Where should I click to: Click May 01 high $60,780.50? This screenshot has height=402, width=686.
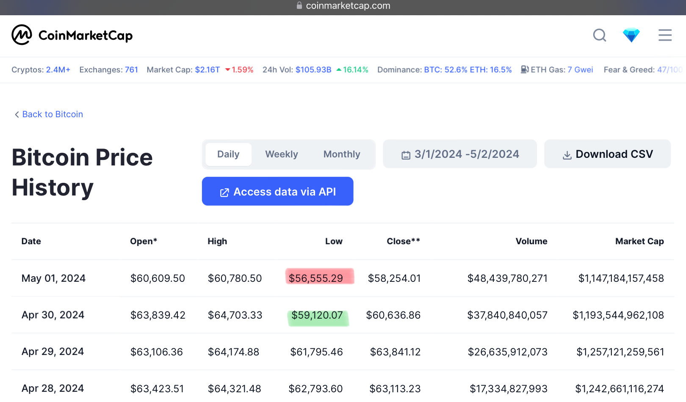(235, 278)
